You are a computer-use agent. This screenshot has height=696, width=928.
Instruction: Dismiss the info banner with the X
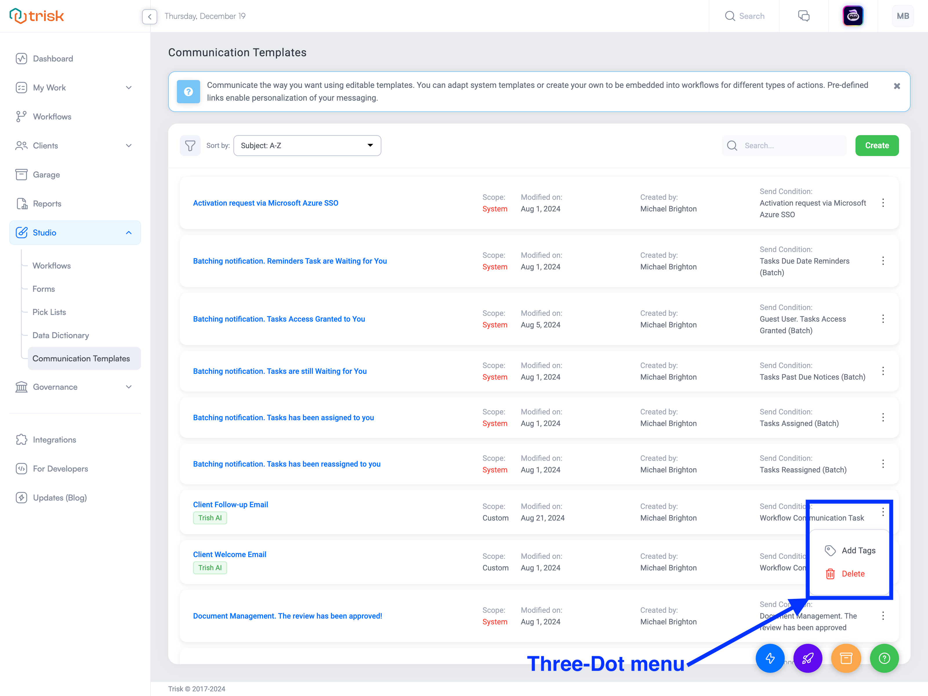pos(897,86)
